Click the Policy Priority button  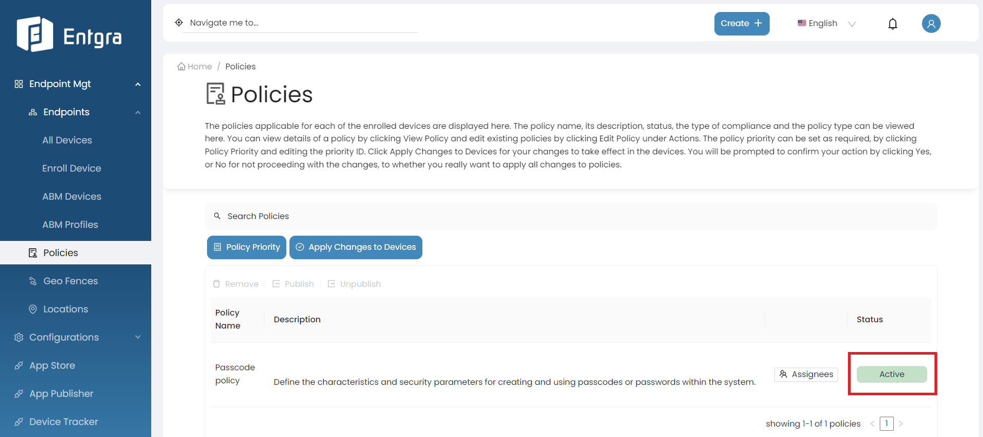pyautogui.click(x=247, y=247)
